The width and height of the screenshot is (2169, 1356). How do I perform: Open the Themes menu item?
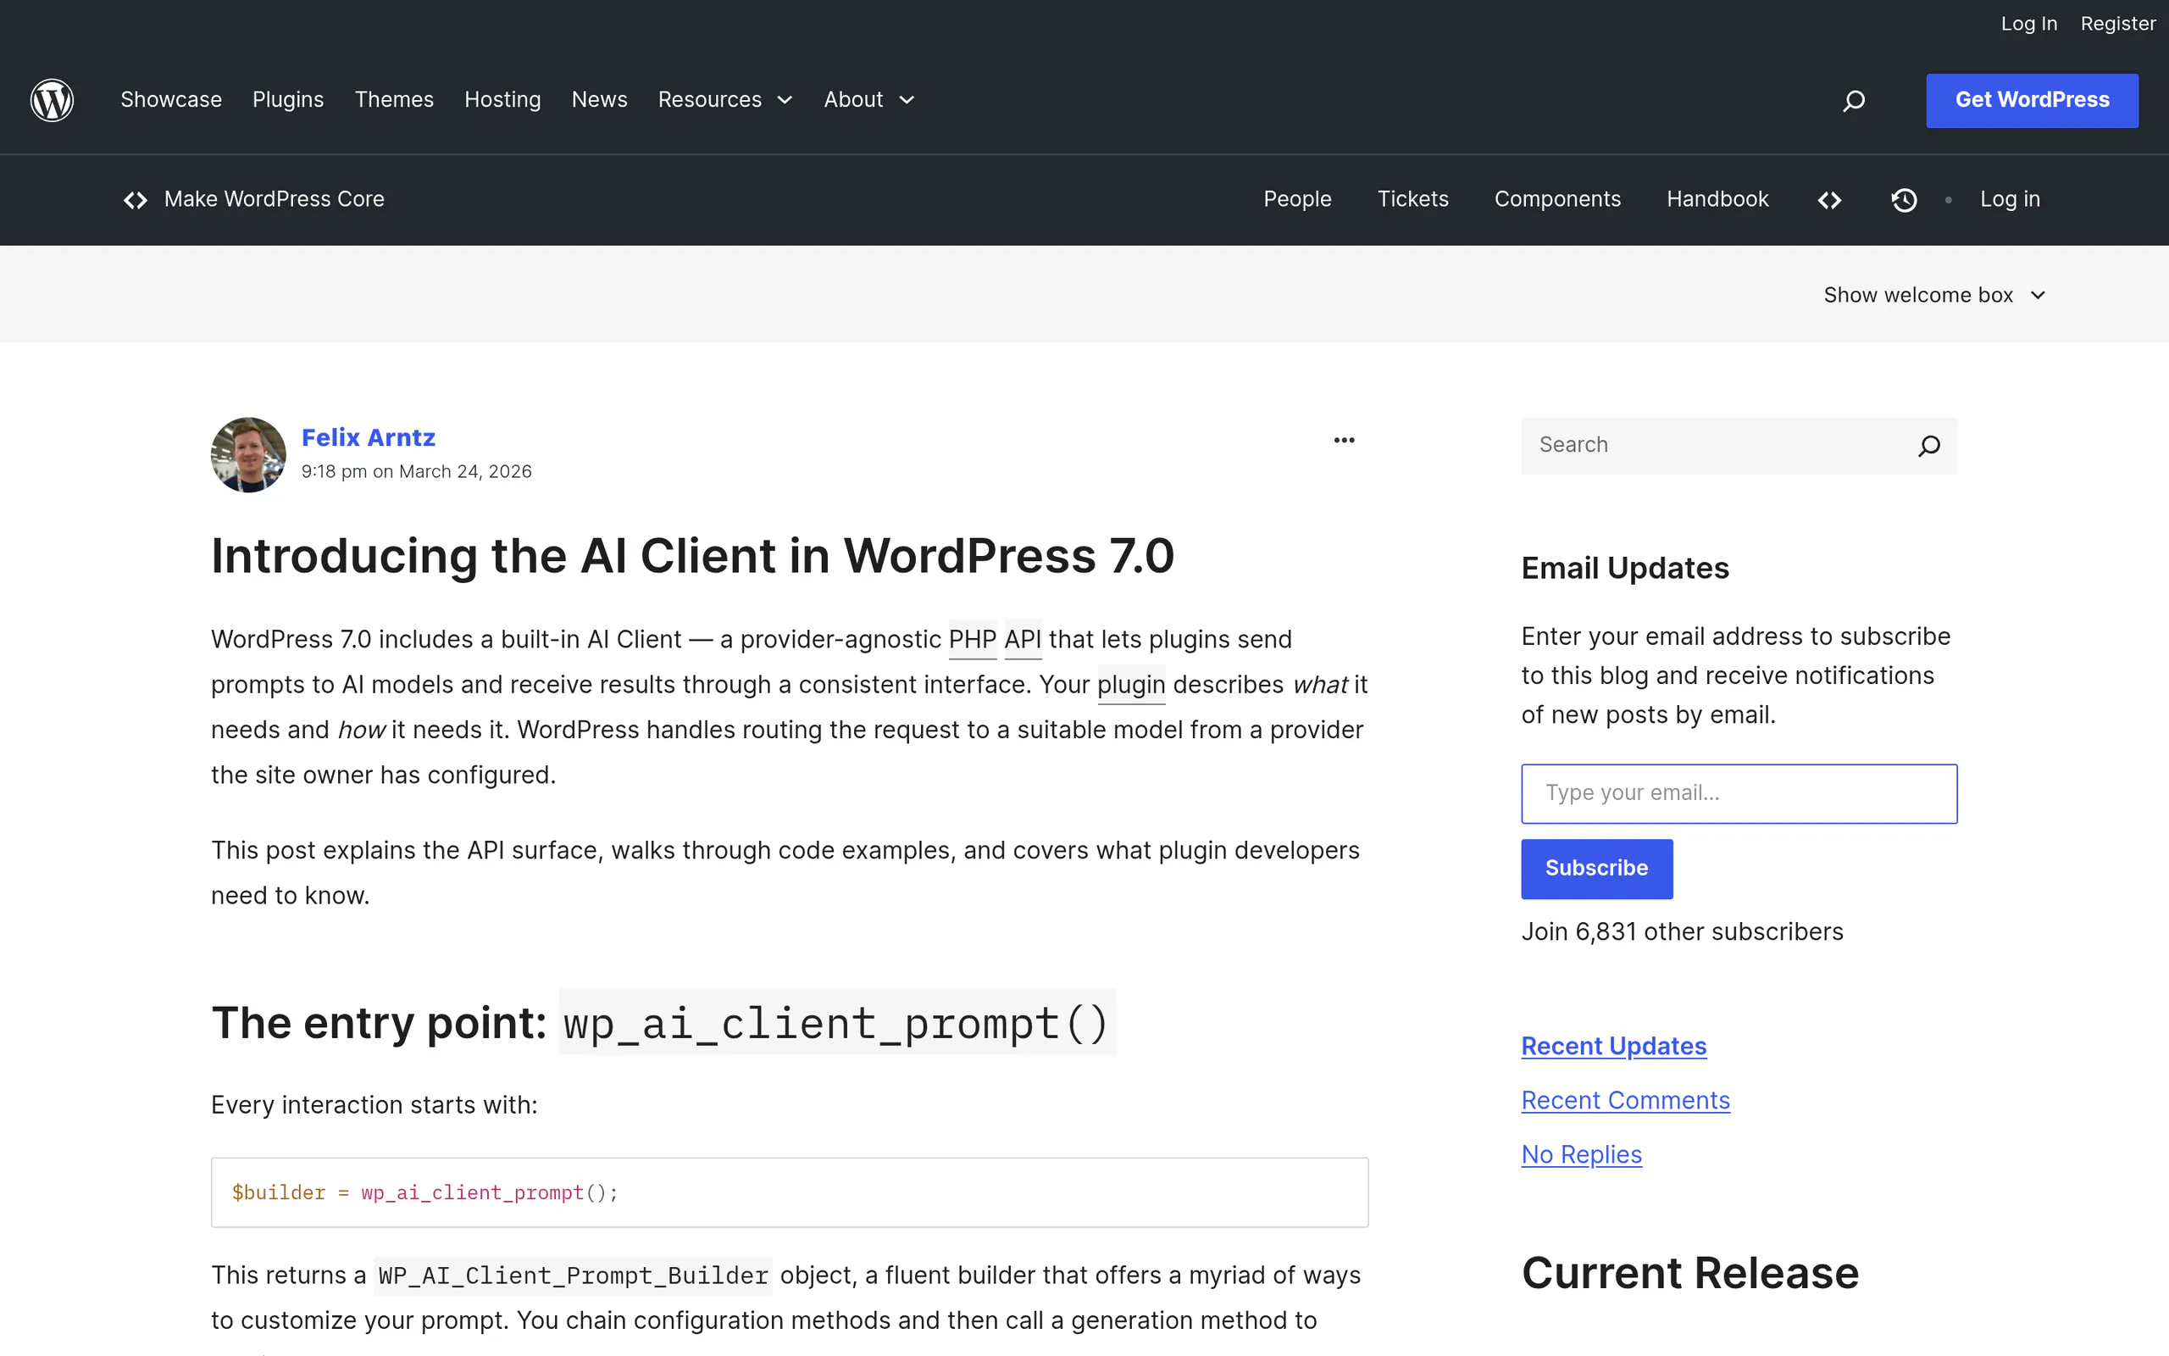point(393,99)
